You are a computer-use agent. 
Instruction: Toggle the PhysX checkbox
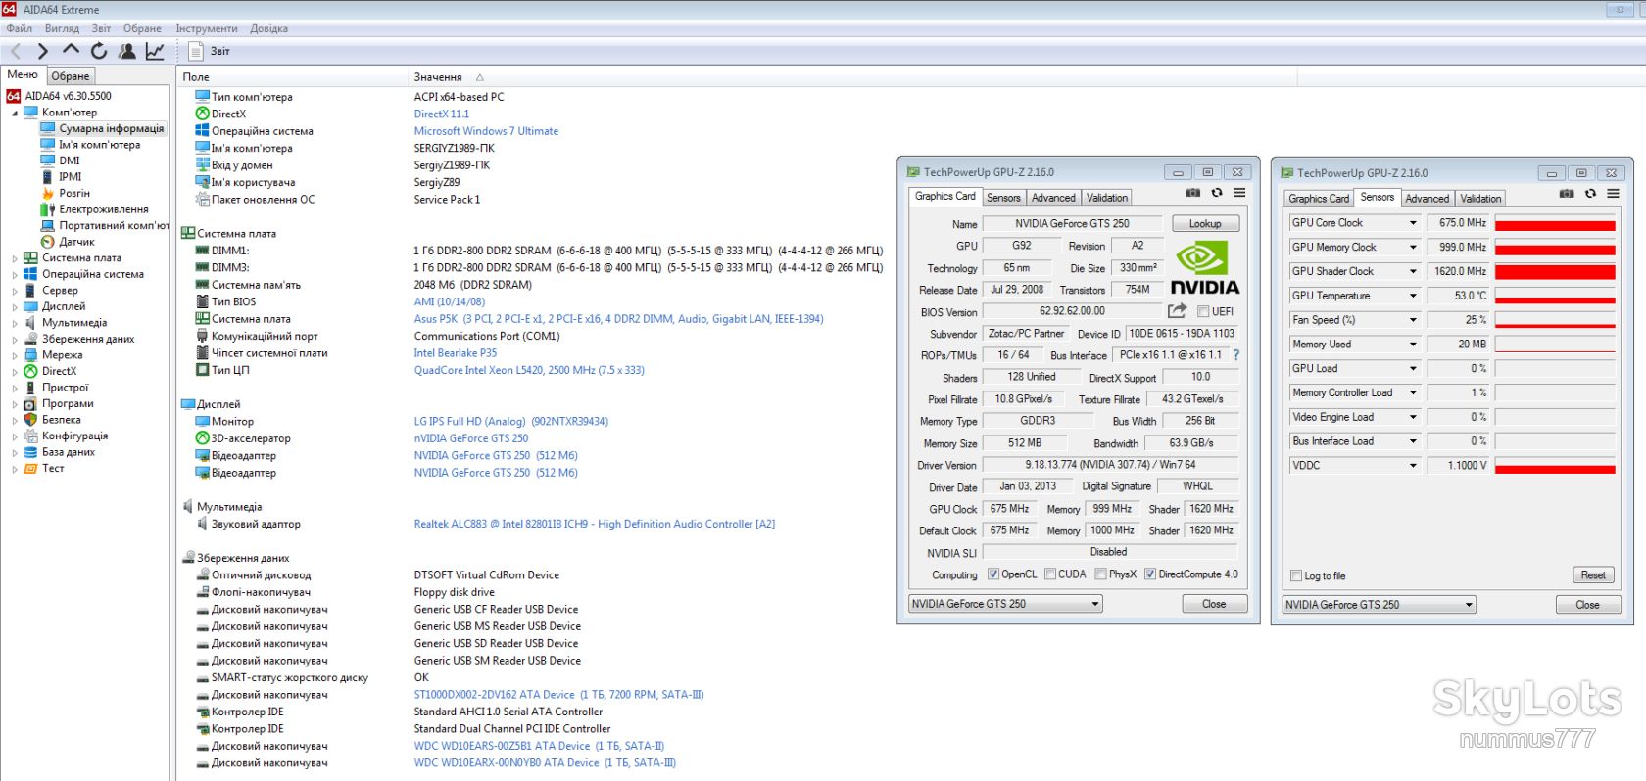coord(1101,574)
